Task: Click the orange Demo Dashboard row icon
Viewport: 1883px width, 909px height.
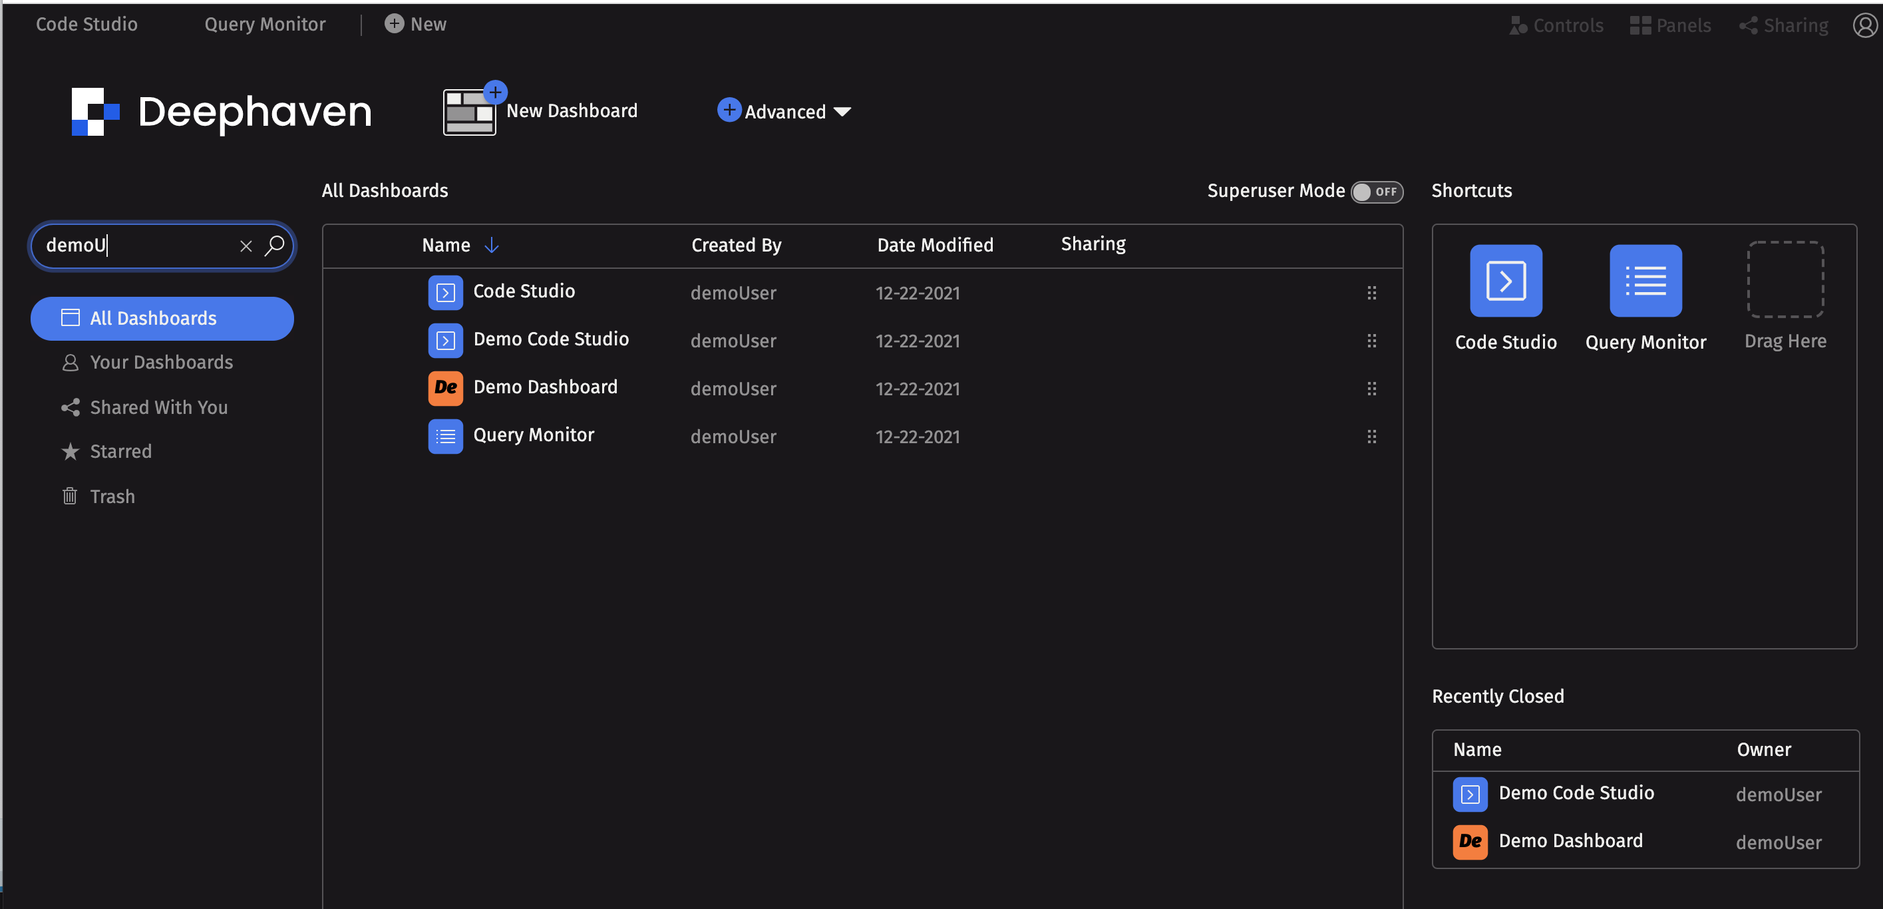Action: [x=445, y=389]
